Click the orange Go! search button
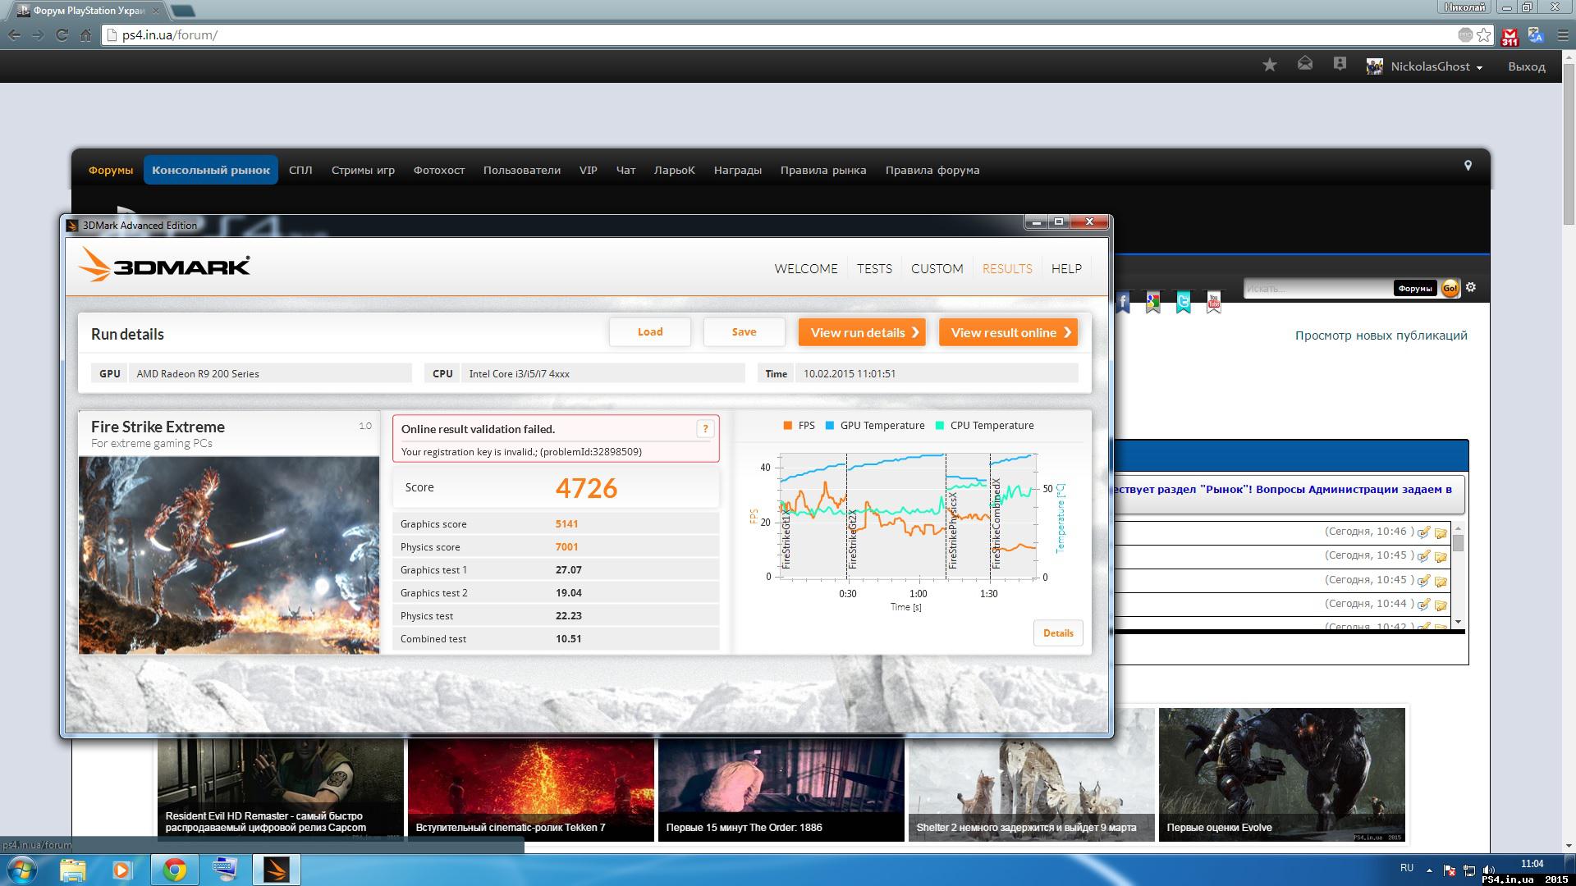The image size is (1576, 886). (1450, 288)
